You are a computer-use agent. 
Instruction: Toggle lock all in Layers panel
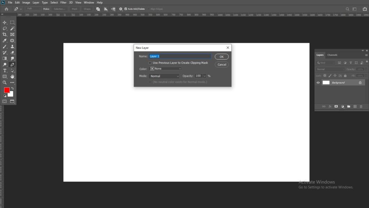click(x=345, y=76)
